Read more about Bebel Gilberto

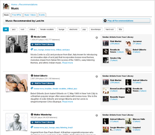(x=68, y=102)
